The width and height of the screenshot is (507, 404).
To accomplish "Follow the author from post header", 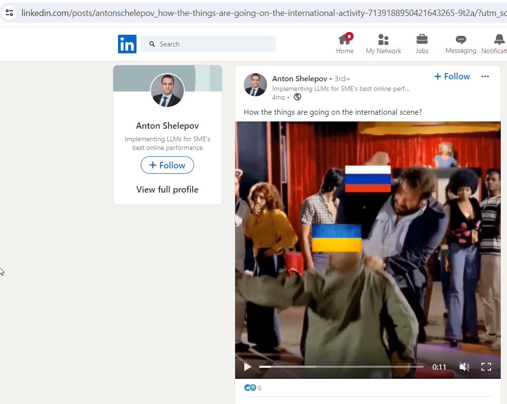I will [452, 76].
